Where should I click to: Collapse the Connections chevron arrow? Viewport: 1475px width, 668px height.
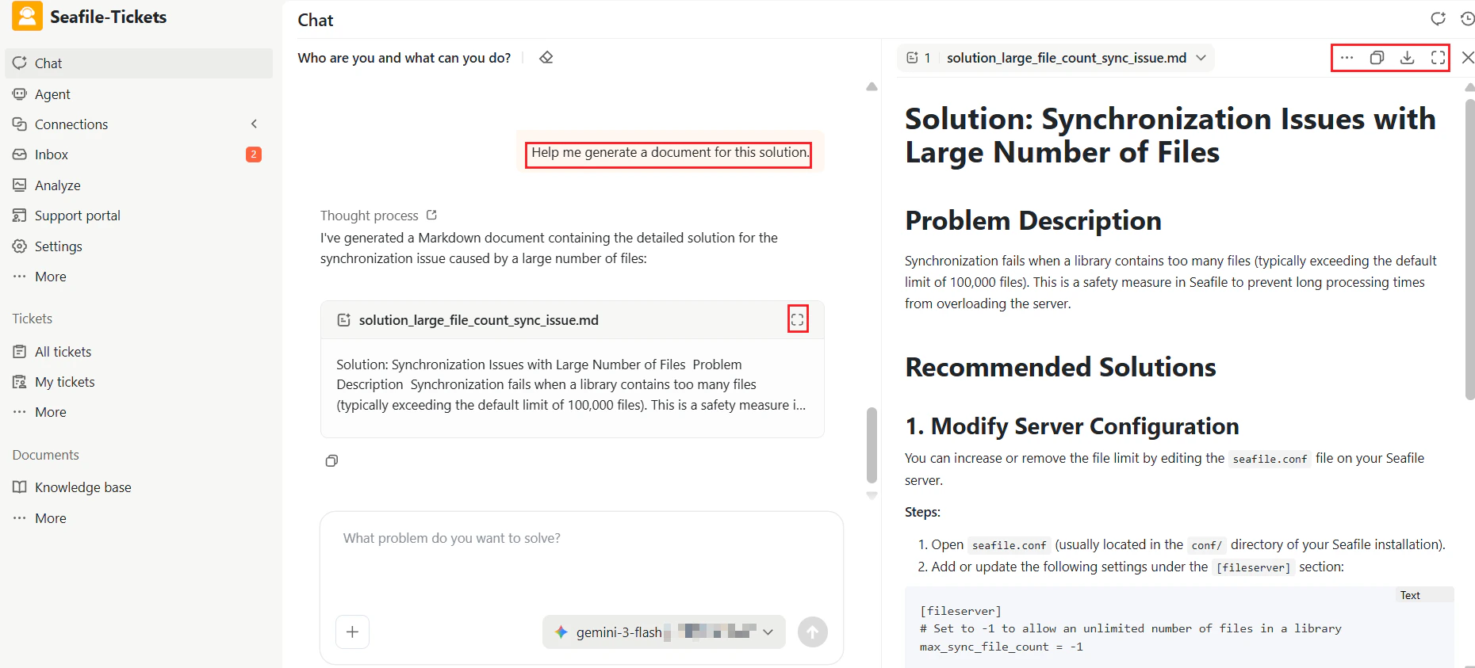[x=254, y=124]
